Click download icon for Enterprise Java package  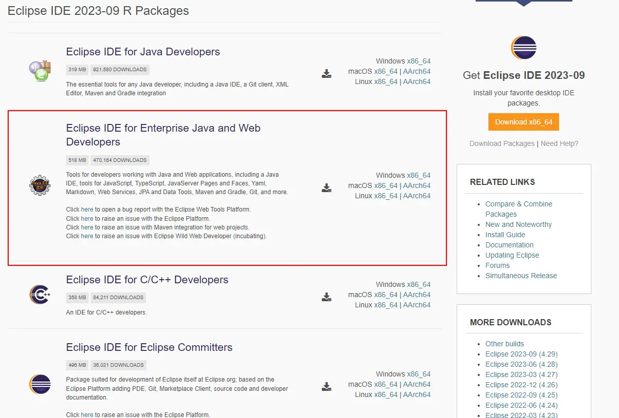point(327,187)
